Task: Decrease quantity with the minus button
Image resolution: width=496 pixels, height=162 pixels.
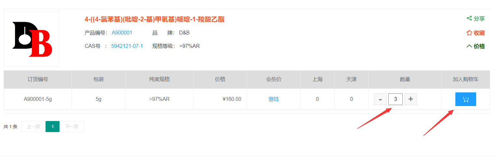Action: (x=380, y=99)
